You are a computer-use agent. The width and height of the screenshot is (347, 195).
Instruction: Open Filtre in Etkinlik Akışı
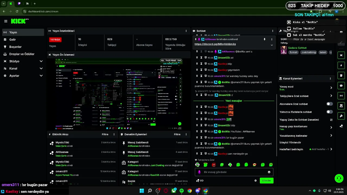(105, 134)
